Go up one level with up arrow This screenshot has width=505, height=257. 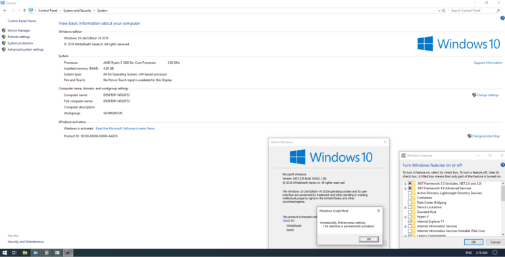pyautogui.click(x=24, y=11)
